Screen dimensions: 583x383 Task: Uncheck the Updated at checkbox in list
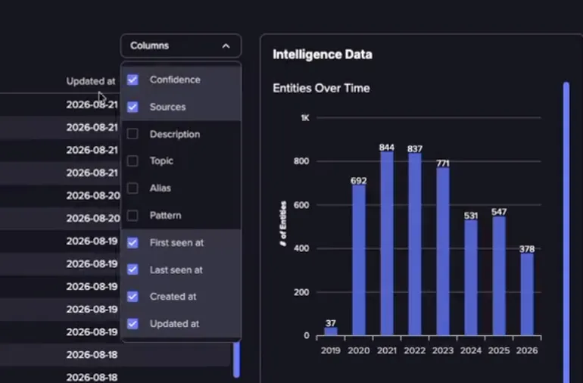click(132, 323)
